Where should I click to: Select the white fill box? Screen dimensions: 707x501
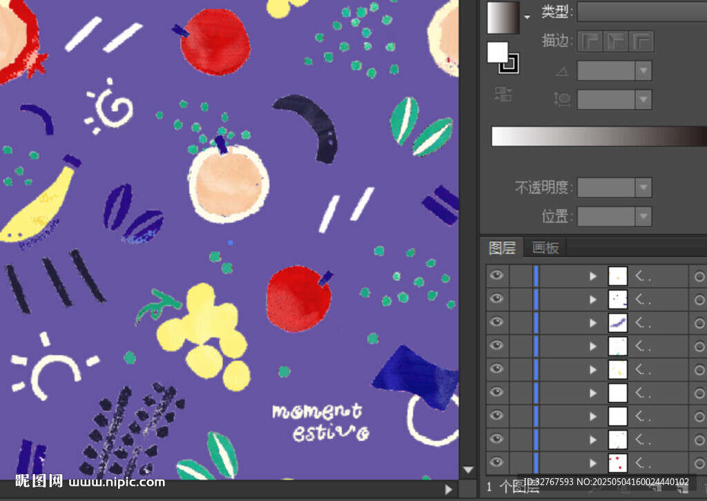pyautogui.click(x=497, y=52)
